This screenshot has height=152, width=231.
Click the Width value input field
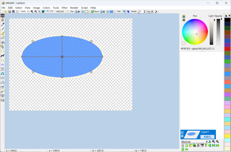click(x=140, y=12)
